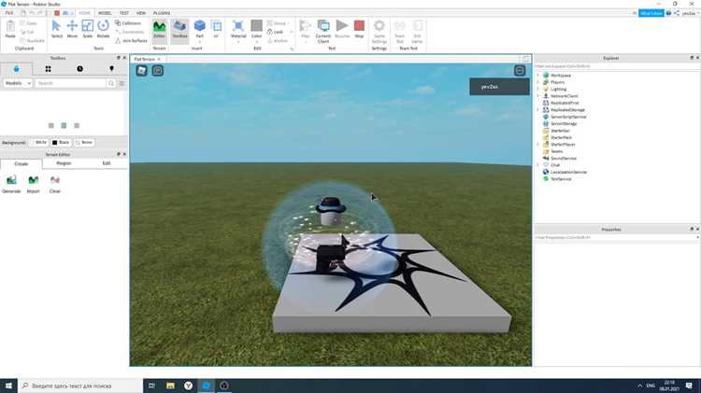This screenshot has height=393, width=701.
Task: Switch to the Home ribbon tab
Action: [84, 13]
